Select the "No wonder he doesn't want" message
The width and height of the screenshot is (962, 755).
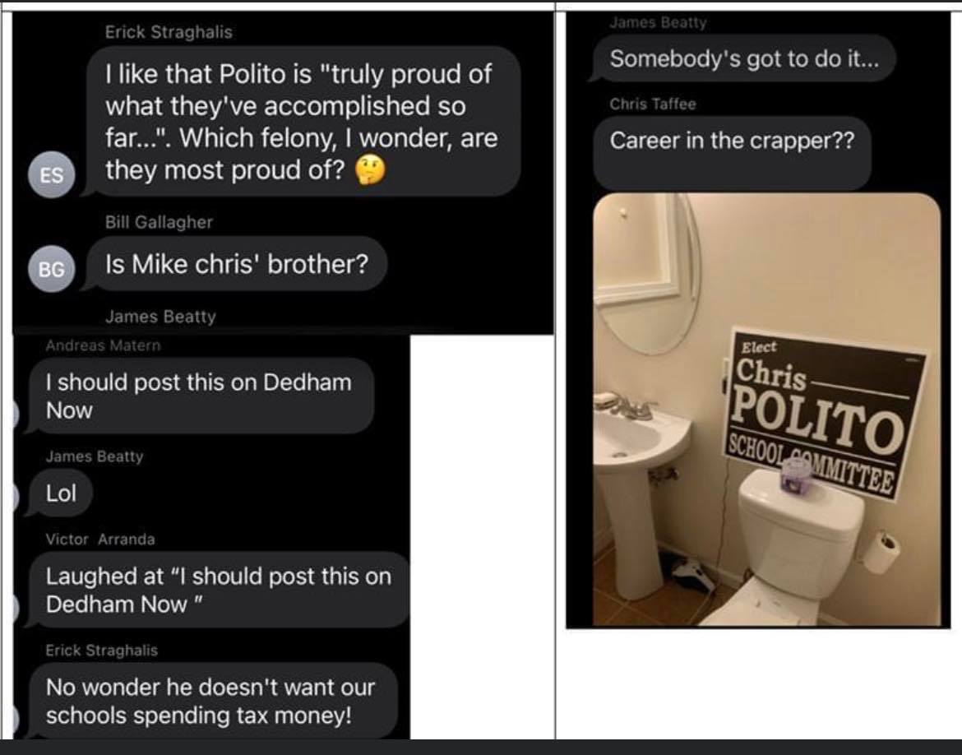coord(210,701)
